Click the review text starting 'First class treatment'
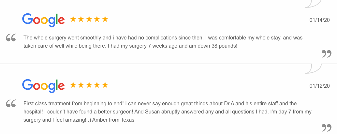The height and width of the screenshot is (134, 337). (168, 112)
